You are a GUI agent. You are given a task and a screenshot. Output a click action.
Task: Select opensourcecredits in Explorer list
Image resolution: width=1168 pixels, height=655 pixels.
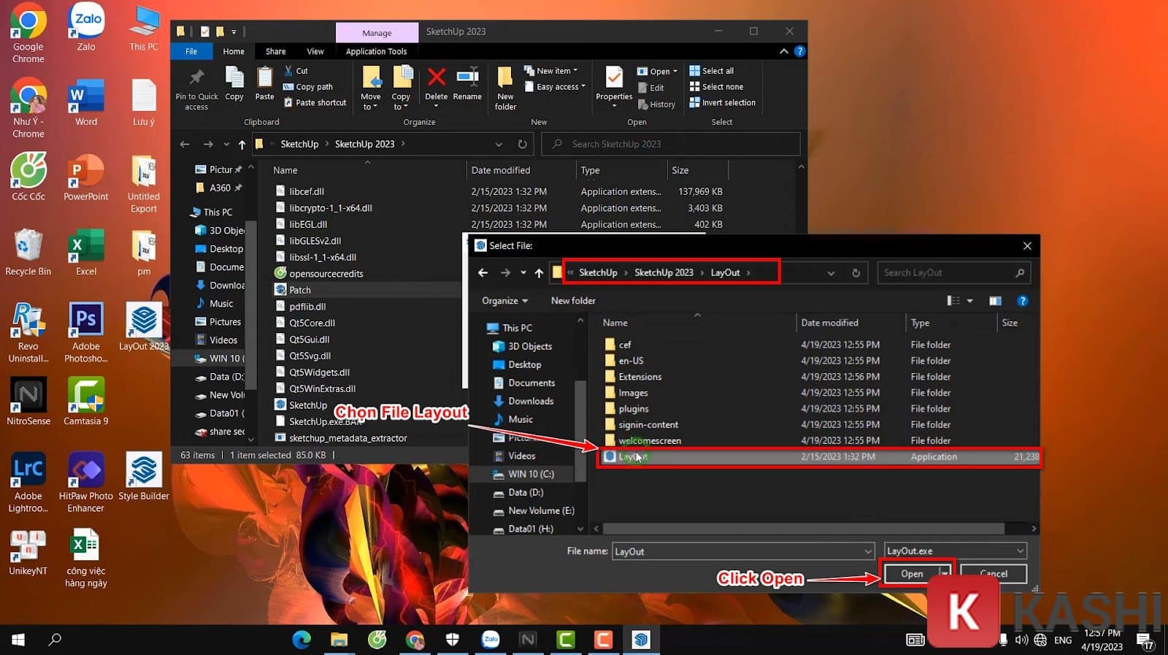click(326, 274)
